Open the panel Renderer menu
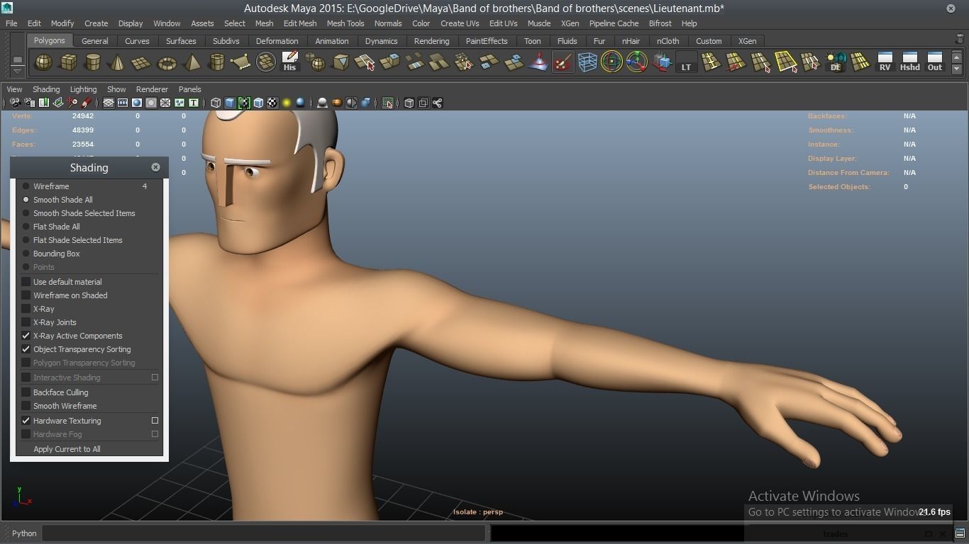The width and height of the screenshot is (969, 544). pos(152,89)
